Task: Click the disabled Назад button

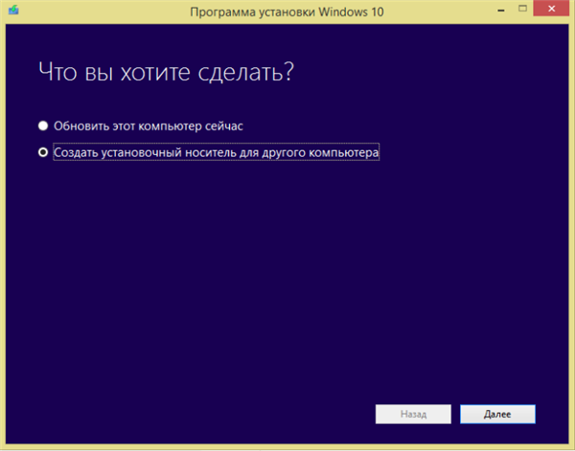Action: pyautogui.click(x=413, y=414)
